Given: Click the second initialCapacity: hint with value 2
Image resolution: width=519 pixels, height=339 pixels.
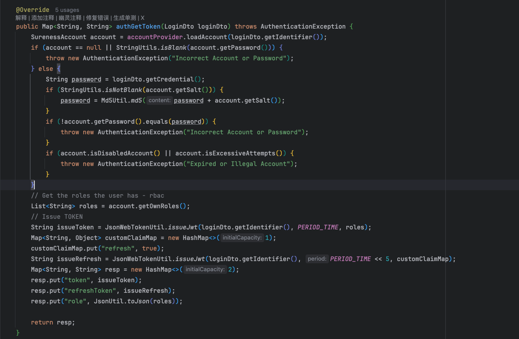Looking at the screenshot, I should click(205, 269).
